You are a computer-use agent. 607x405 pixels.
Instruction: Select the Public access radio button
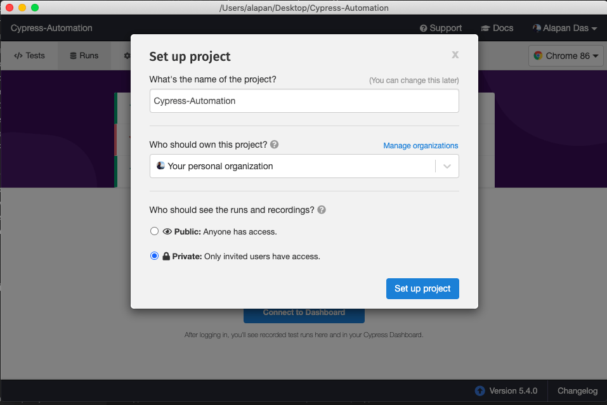point(155,231)
